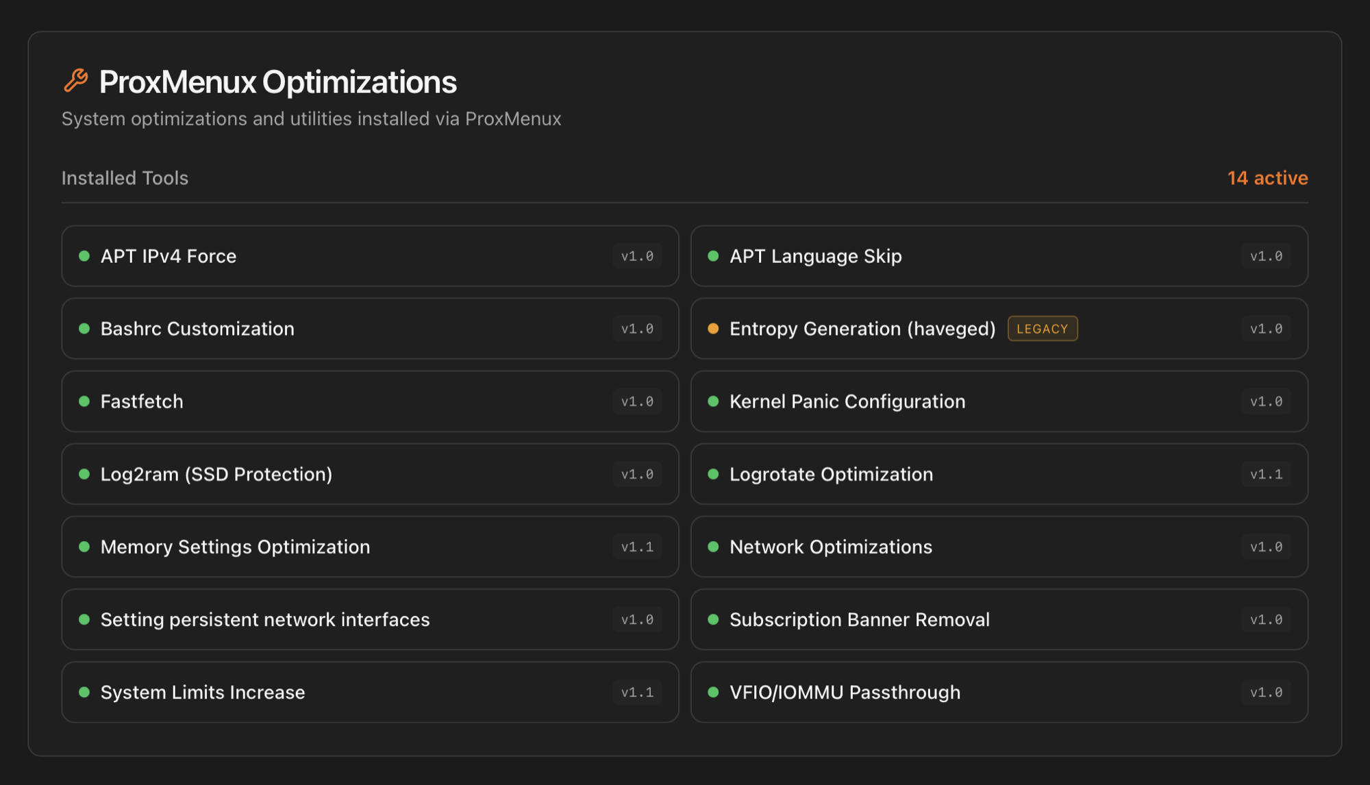Click the green status dot for Fastfetch

[x=84, y=401]
